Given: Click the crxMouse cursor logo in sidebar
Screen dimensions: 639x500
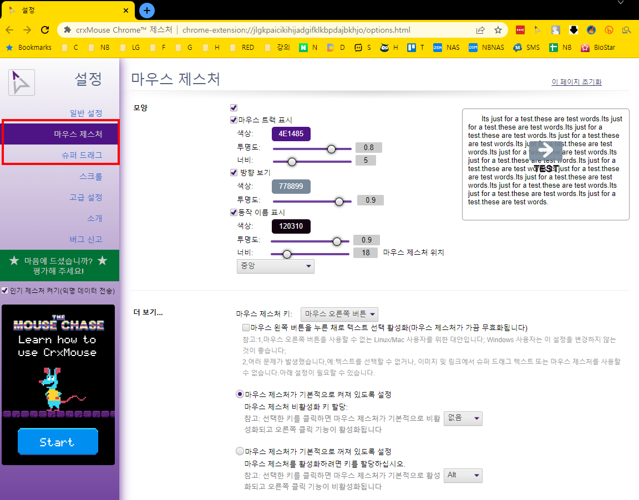Looking at the screenshot, I should (22, 83).
